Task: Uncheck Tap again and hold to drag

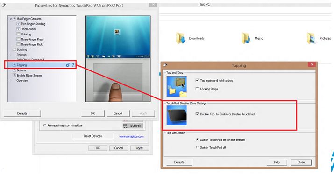Action: click(197, 80)
